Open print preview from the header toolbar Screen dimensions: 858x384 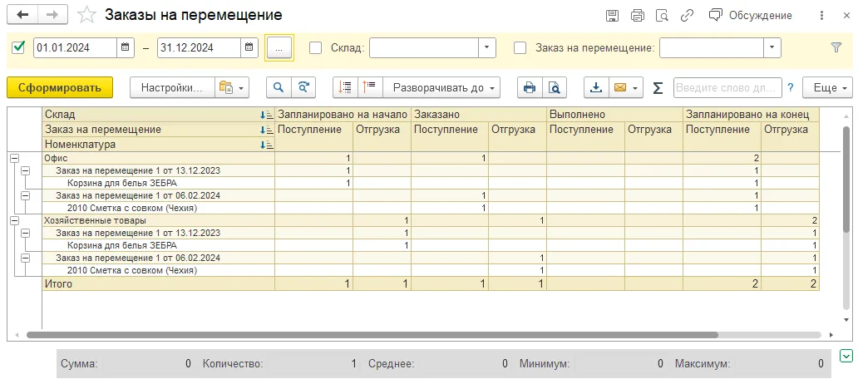[662, 15]
